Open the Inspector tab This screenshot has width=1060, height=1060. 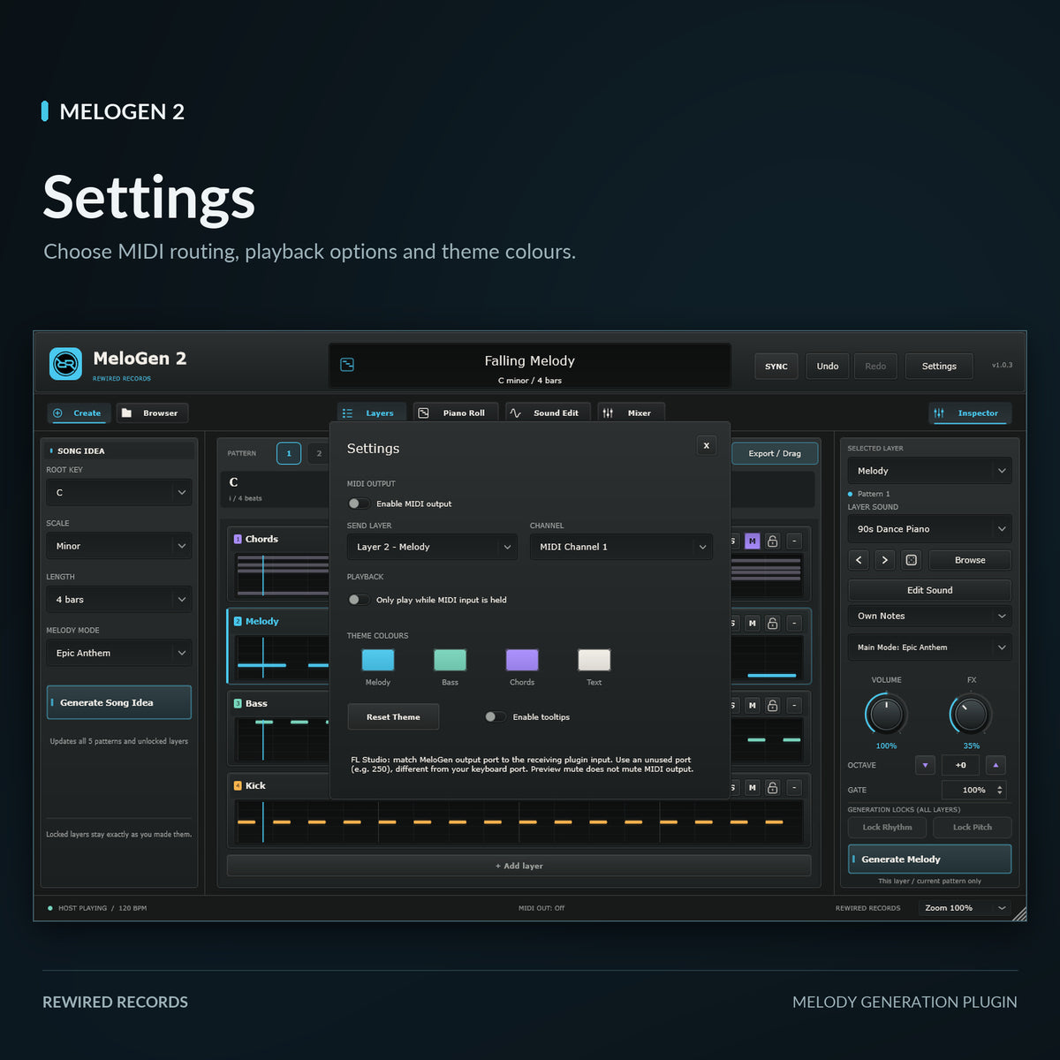coord(970,413)
